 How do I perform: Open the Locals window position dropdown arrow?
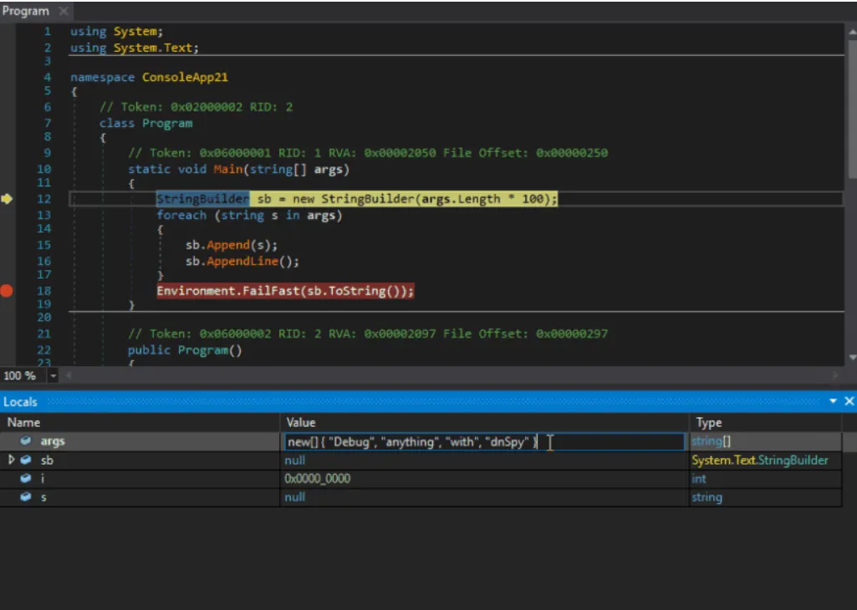(833, 402)
